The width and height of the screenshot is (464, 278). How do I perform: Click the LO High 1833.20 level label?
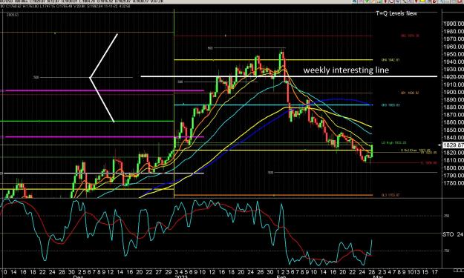(x=393, y=142)
